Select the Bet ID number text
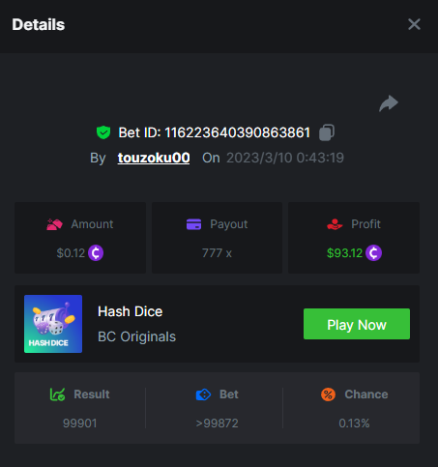Screen dimensions: 438x467 coord(238,132)
